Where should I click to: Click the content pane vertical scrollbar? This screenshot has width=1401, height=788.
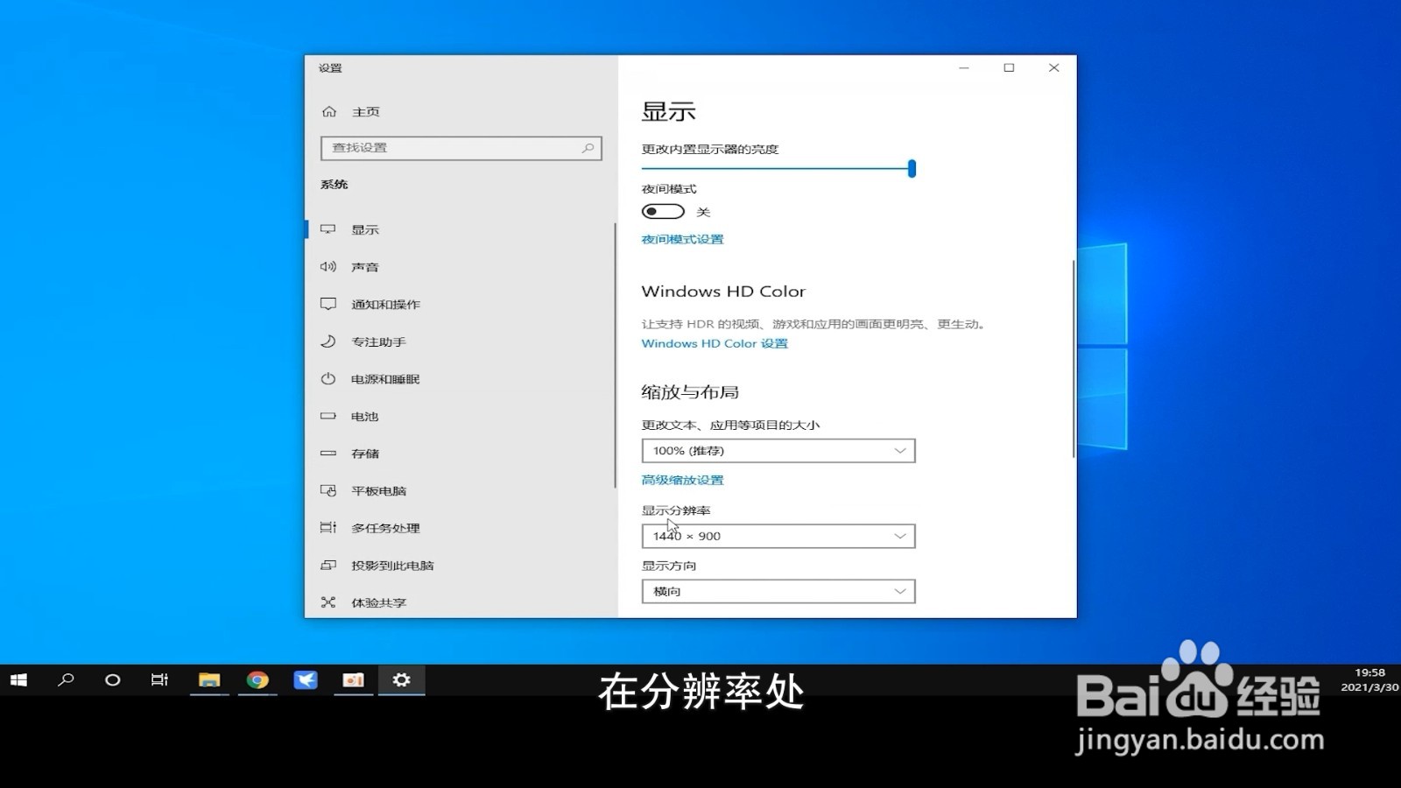(x=1074, y=359)
